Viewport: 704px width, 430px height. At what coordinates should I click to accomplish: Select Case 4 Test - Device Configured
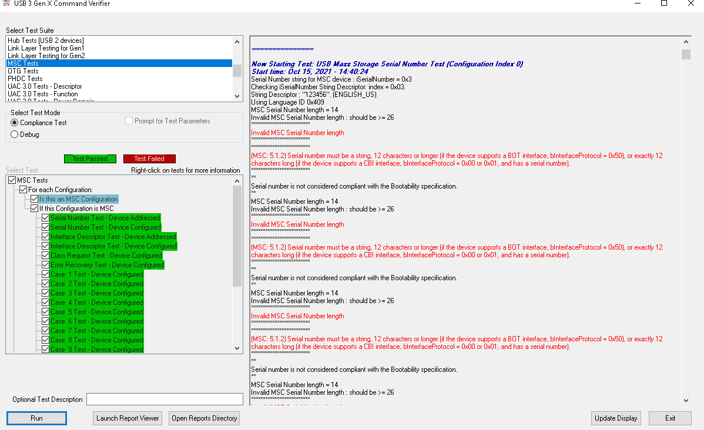point(96,303)
